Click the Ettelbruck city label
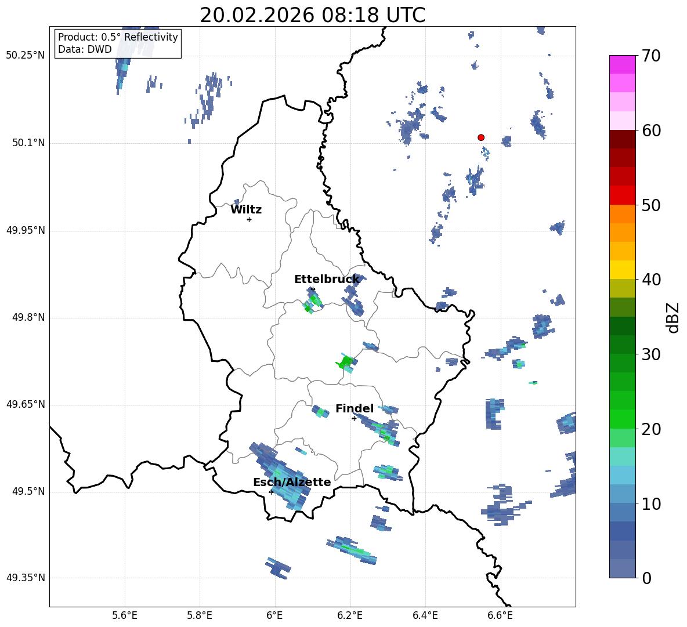This screenshot has width=687, height=627. click(327, 280)
